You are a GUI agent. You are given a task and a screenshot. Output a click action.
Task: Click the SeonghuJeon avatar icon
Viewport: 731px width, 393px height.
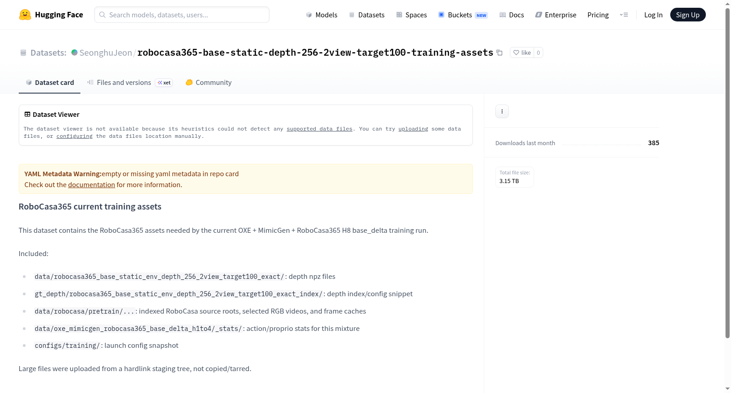coord(74,52)
